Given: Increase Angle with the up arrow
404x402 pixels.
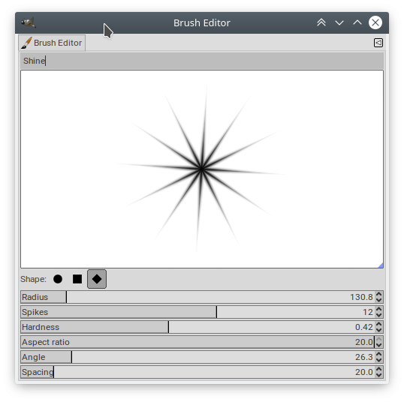Looking at the screenshot, I should [x=378, y=354].
